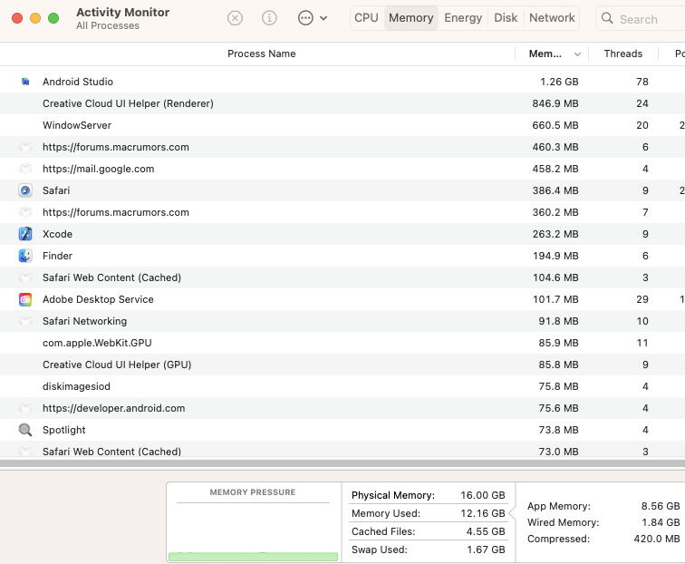Select the Spotlight process name
This screenshot has width=685, height=564.
(x=63, y=430)
